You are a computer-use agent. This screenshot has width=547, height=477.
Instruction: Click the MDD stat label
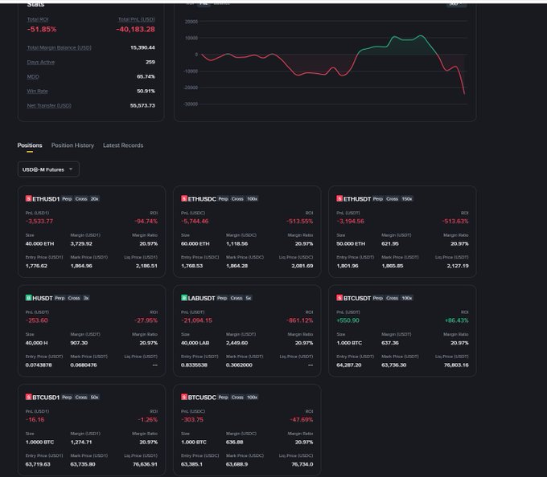(33, 76)
